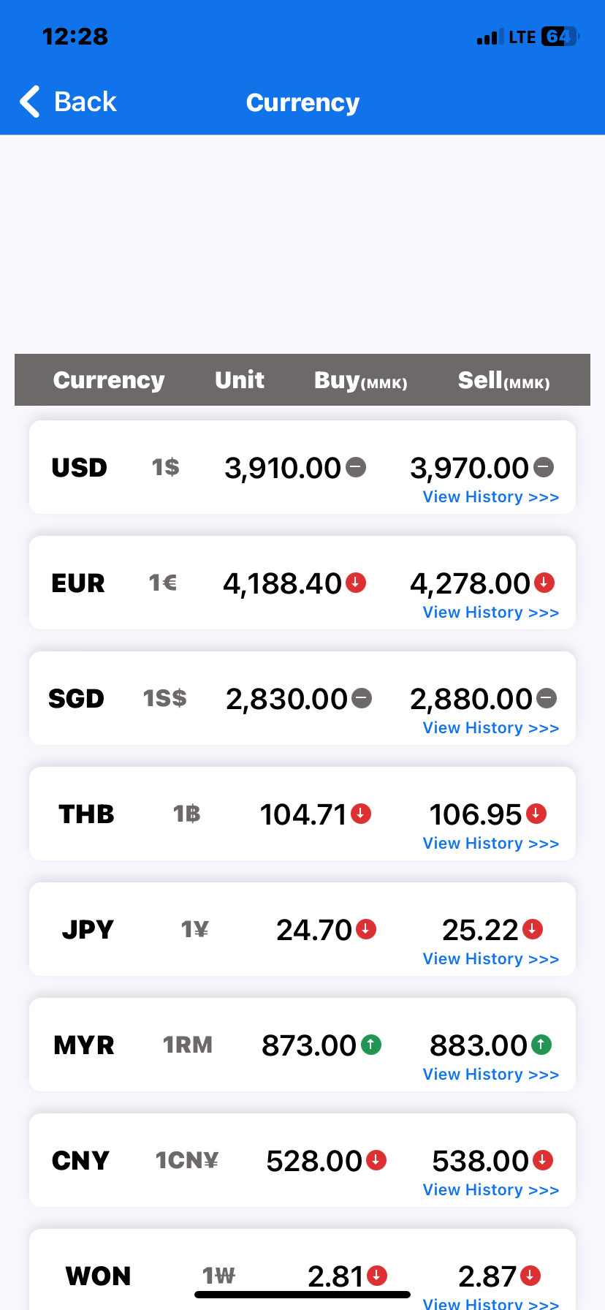Tap battery indicator in status bar

coord(560,37)
